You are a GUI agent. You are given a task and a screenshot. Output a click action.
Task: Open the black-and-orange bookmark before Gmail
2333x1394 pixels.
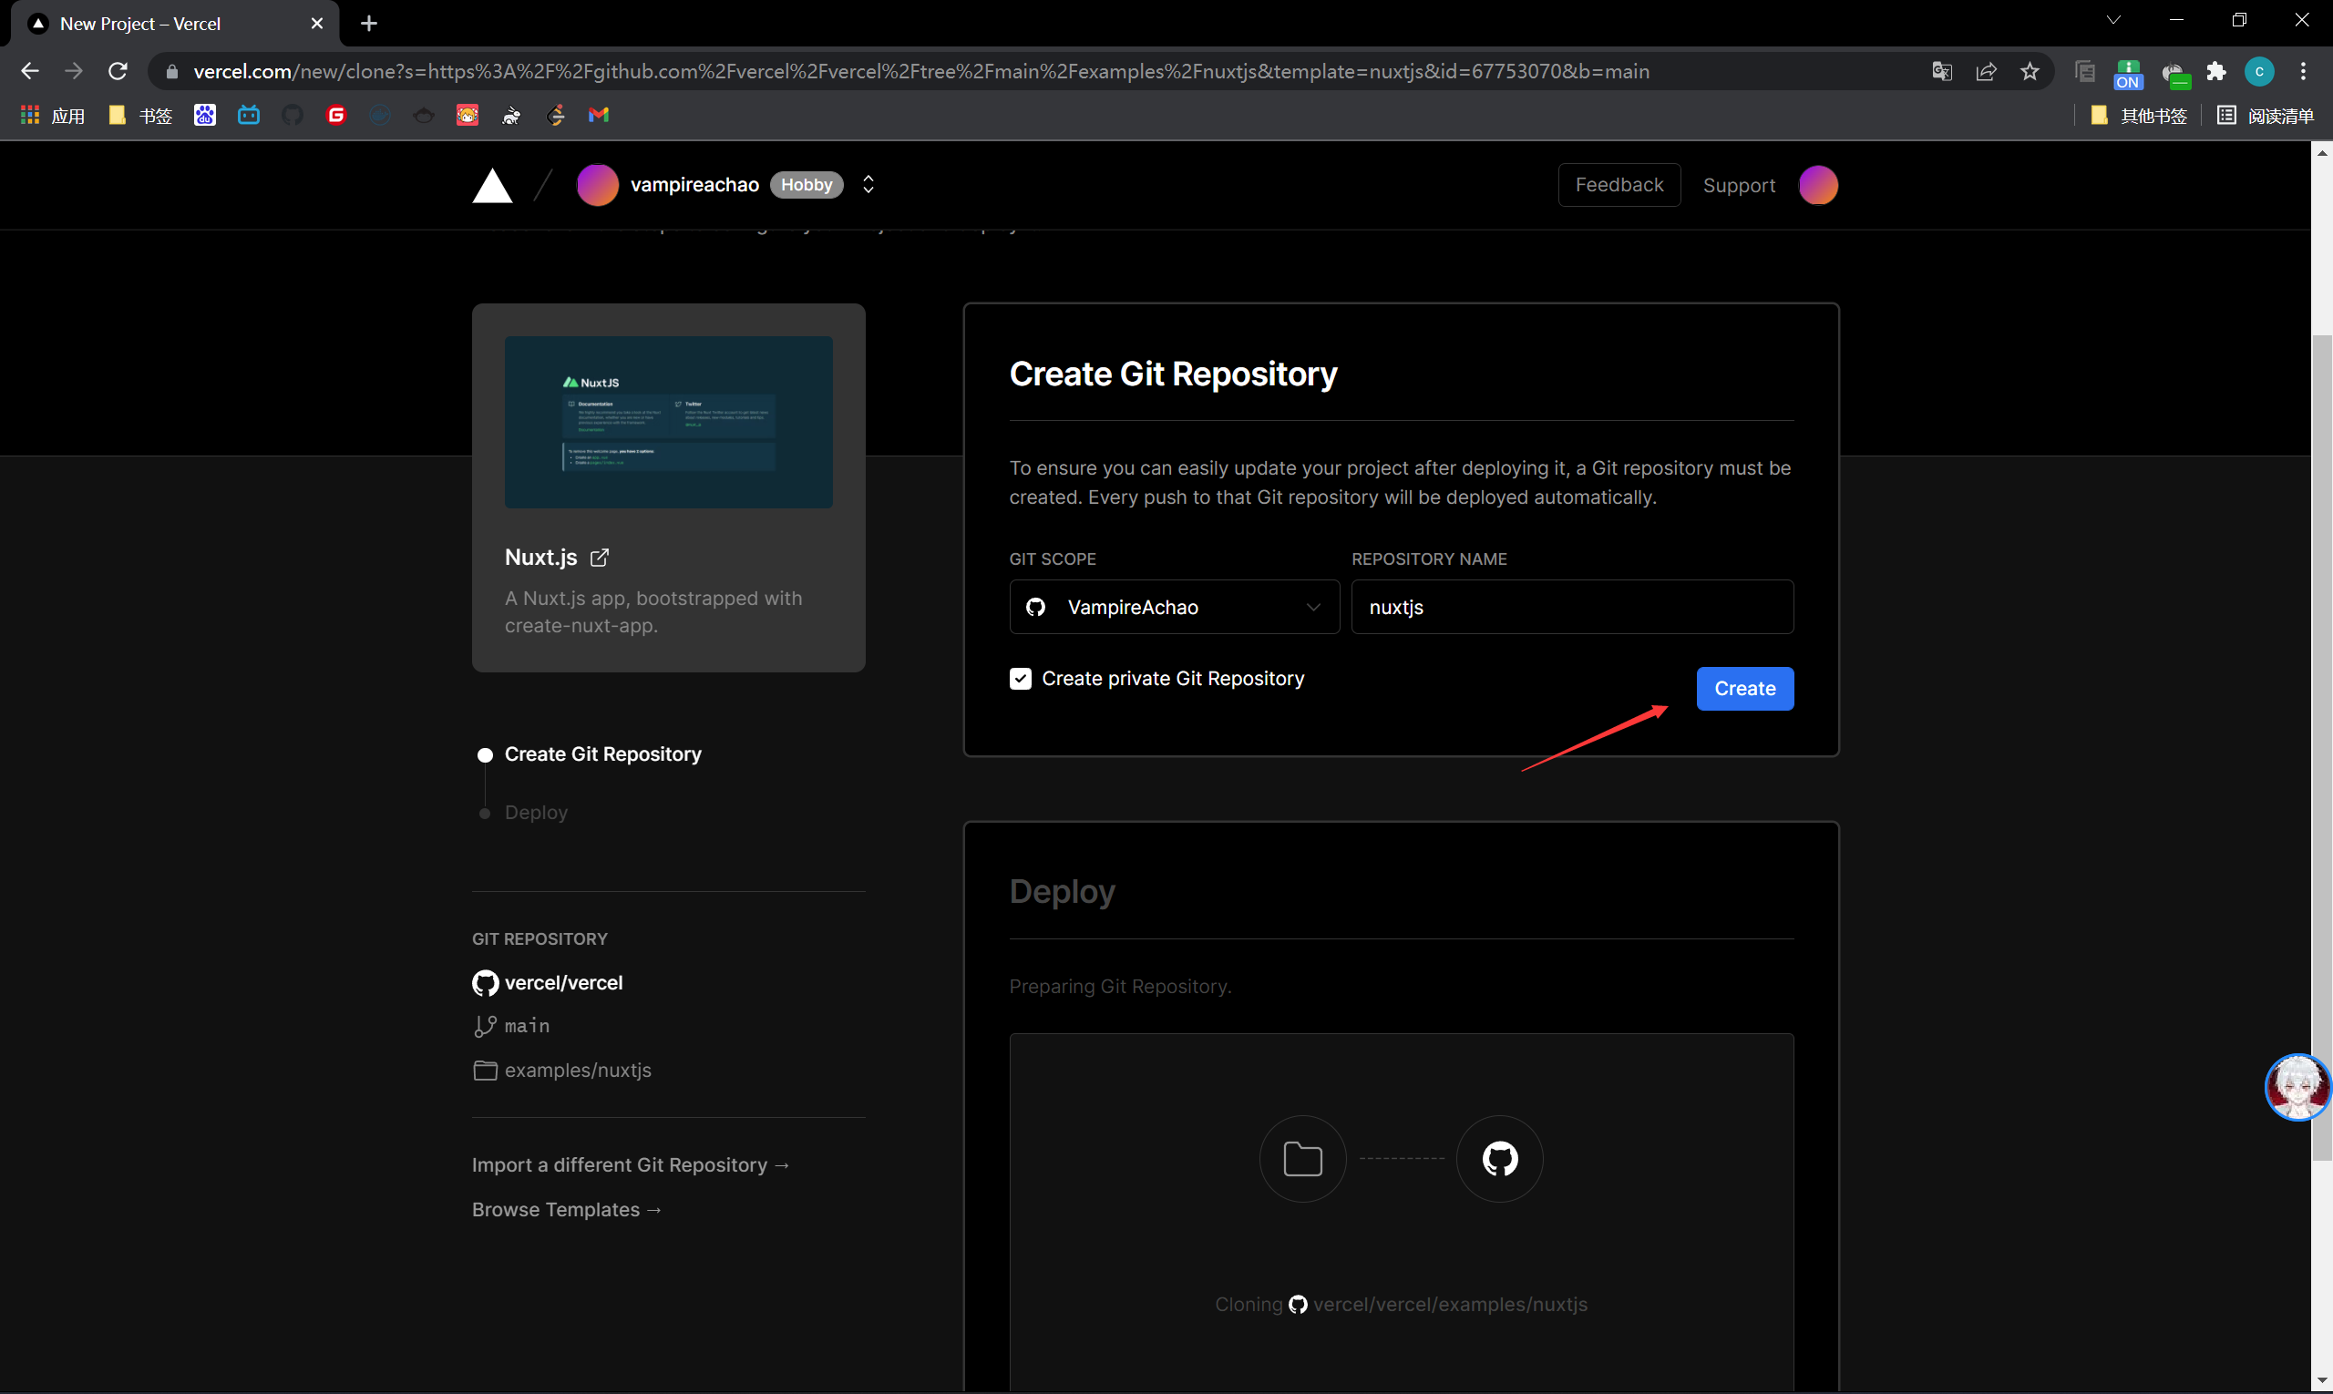(x=555, y=115)
